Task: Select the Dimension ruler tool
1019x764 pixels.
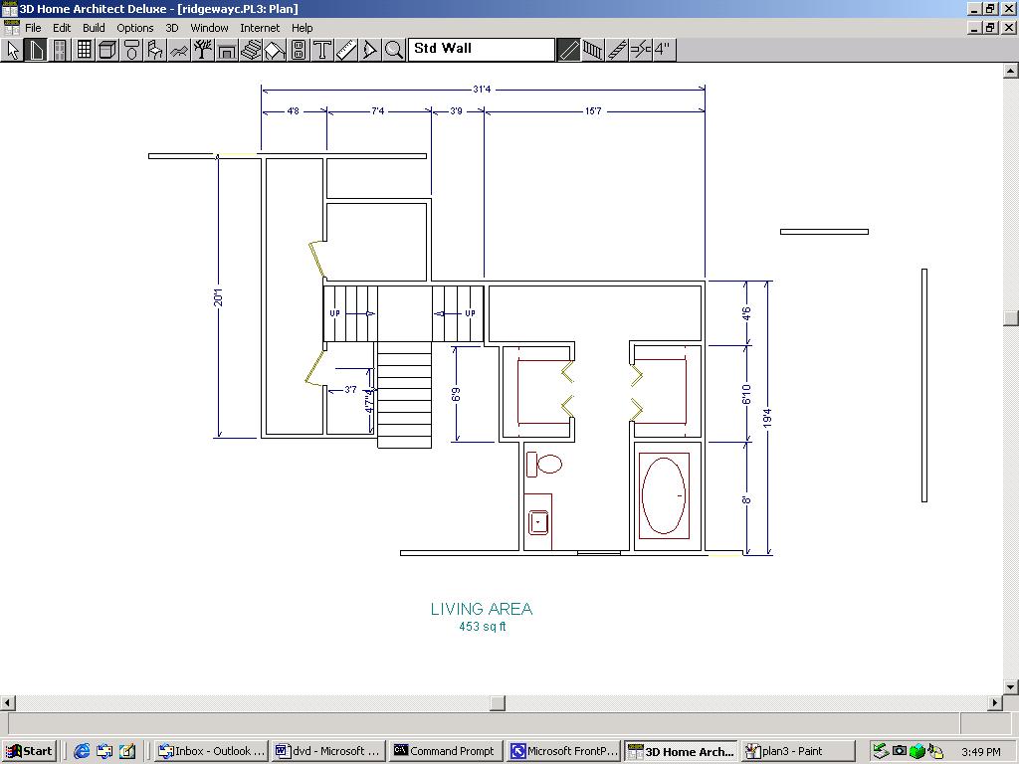Action: 345,50
